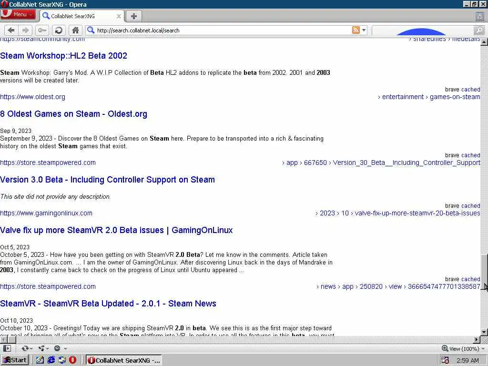488x366 pixels.
Task: Click the Forward navigation arrow
Action: [x=26, y=30]
